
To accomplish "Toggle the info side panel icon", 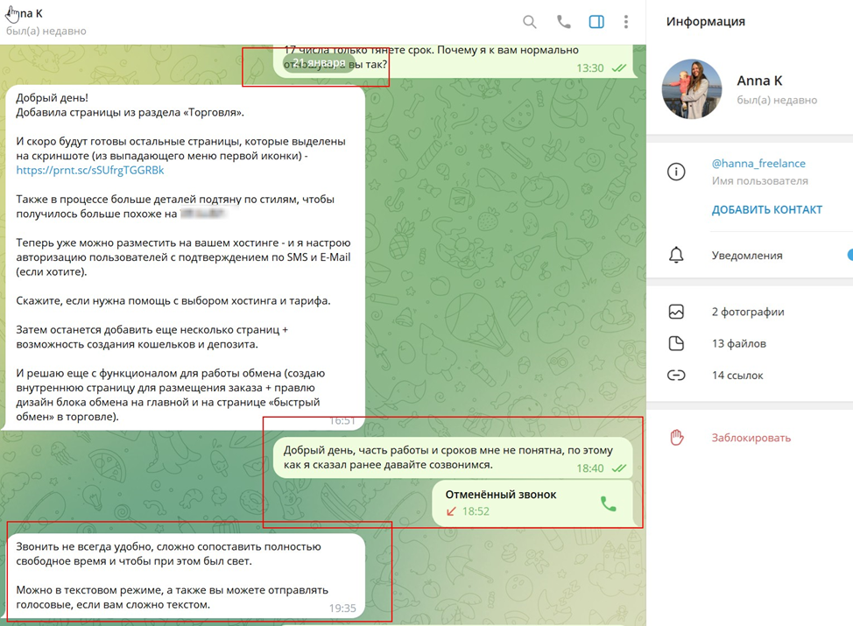I will pos(596,22).
